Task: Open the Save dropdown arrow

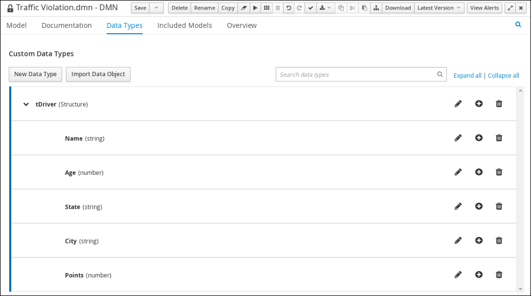Action: [x=156, y=8]
